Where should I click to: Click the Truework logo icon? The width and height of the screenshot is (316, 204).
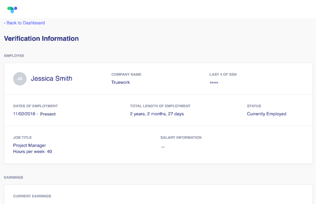pos(12,10)
